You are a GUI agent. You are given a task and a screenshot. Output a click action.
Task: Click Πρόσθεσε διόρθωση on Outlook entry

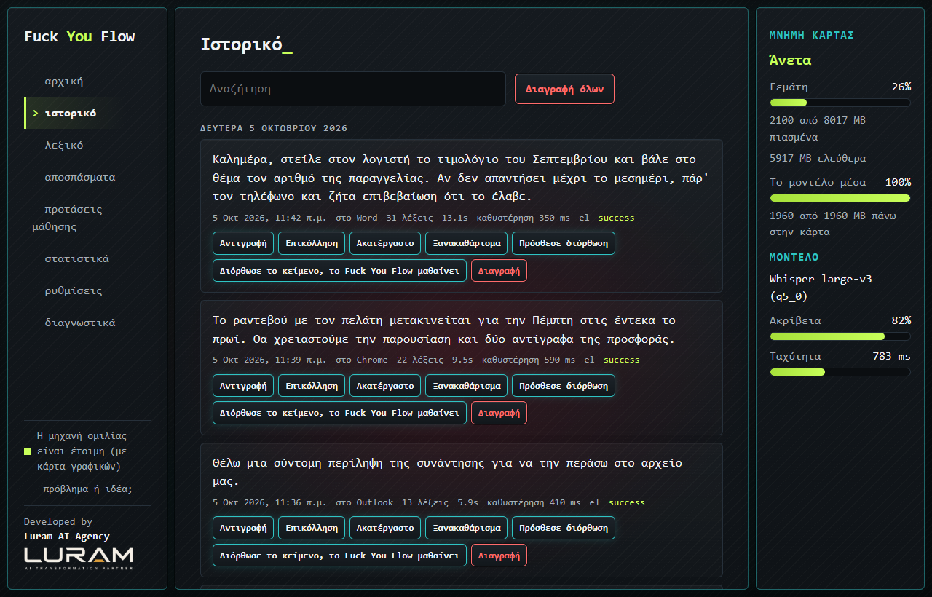coord(564,528)
